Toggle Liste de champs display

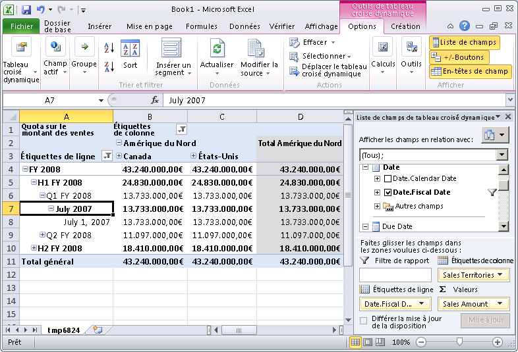[x=465, y=43]
